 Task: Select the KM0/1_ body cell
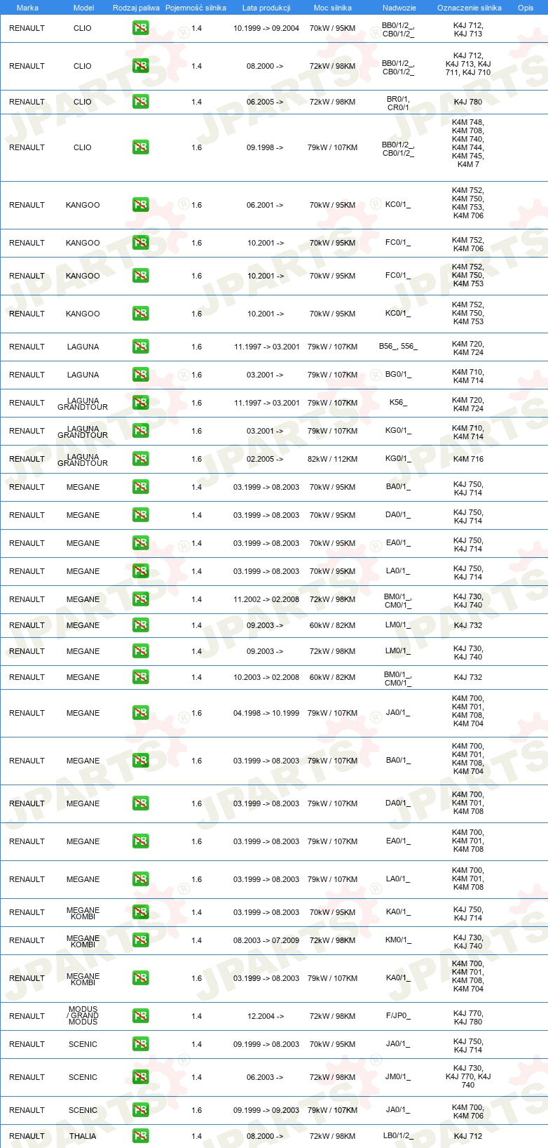(x=398, y=940)
